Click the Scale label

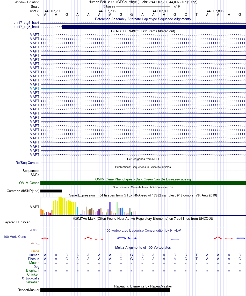point(35,7)
